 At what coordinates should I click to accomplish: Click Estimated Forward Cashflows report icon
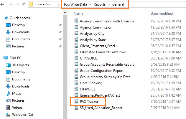[76, 52]
